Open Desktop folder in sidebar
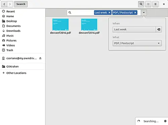168x125 pixels. pyautogui.click(x=23, y=21)
